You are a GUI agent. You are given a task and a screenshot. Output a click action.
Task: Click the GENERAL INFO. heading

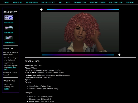coord(32,61)
